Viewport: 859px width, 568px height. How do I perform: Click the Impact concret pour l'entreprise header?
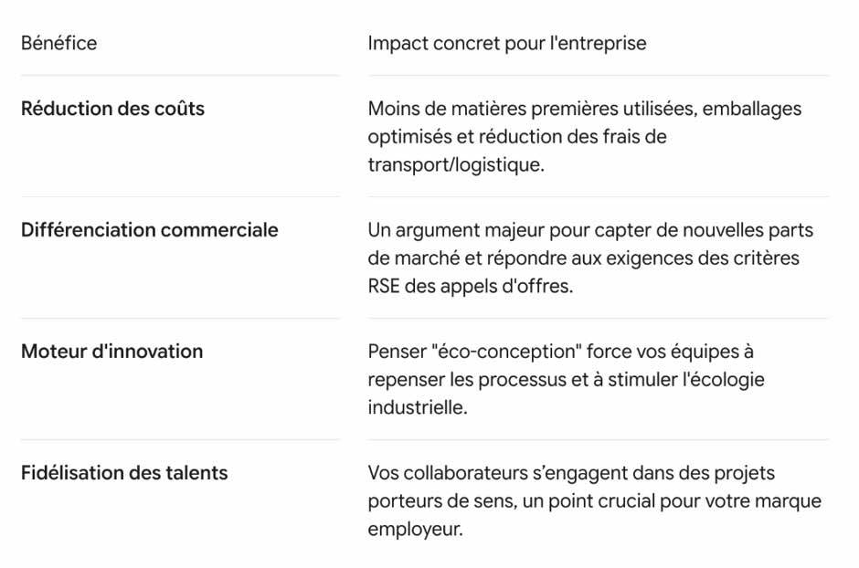click(x=507, y=43)
